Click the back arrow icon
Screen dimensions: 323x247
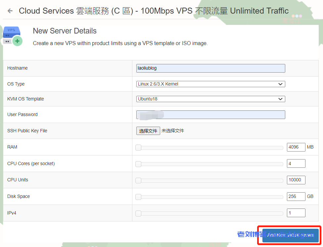point(10,11)
